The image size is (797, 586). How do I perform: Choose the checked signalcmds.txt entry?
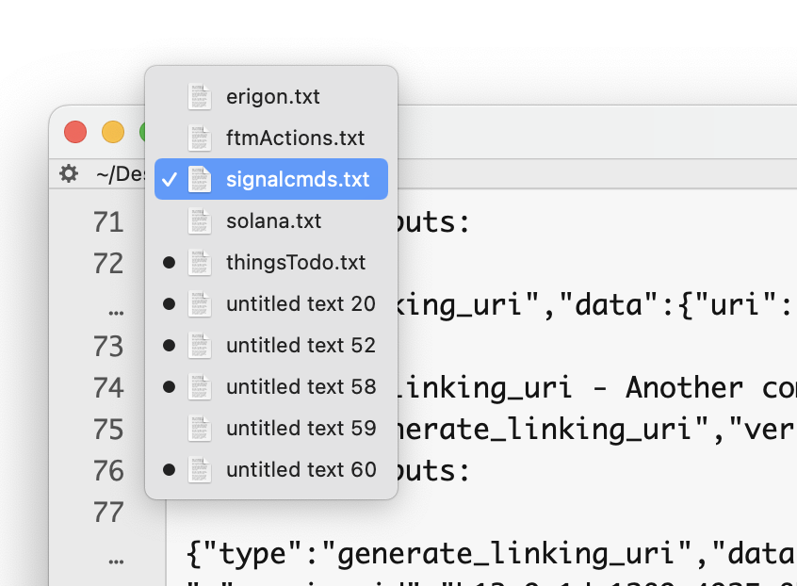(271, 179)
